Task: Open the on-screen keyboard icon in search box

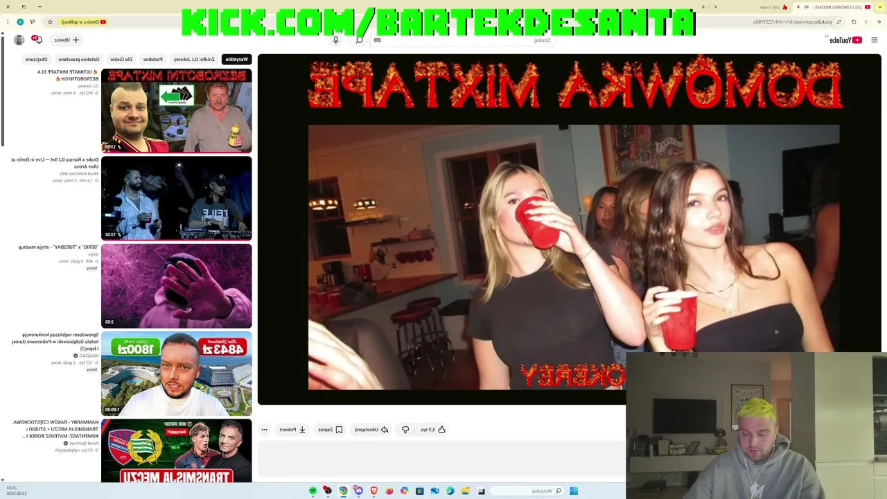Action: point(377,40)
